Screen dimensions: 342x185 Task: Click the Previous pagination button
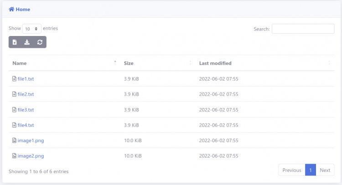tap(292, 170)
